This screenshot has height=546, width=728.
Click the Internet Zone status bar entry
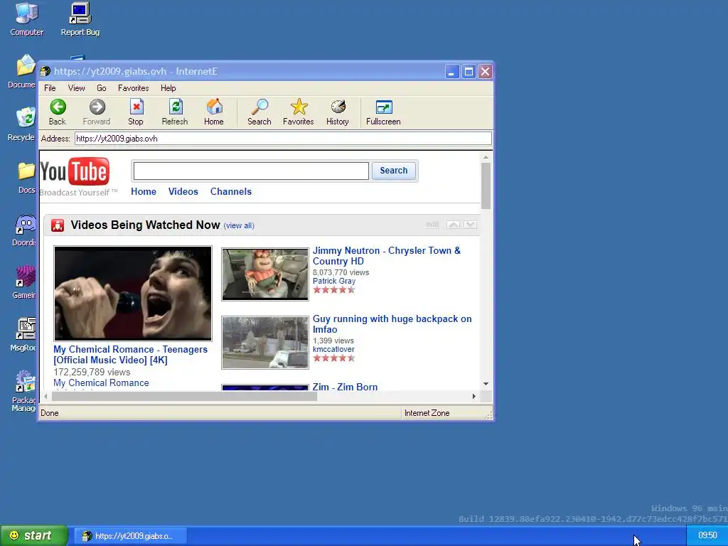(427, 413)
